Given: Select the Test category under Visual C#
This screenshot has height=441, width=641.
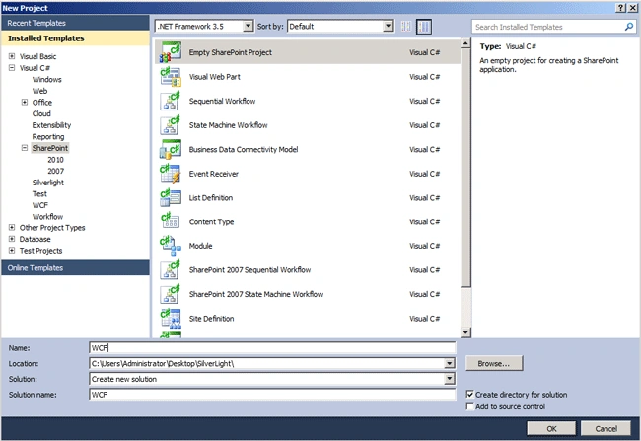Looking at the screenshot, I should tap(39, 194).
